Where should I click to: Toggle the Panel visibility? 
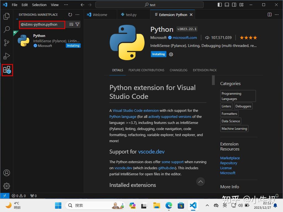click(x=227, y=5)
